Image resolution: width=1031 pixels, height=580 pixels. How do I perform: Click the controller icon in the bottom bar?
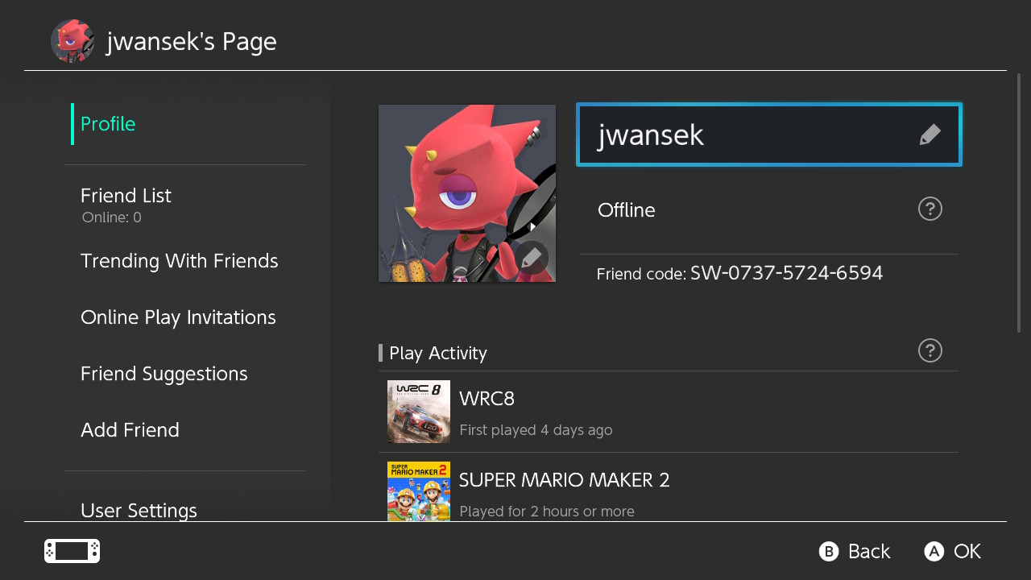pyautogui.click(x=72, y=551)
